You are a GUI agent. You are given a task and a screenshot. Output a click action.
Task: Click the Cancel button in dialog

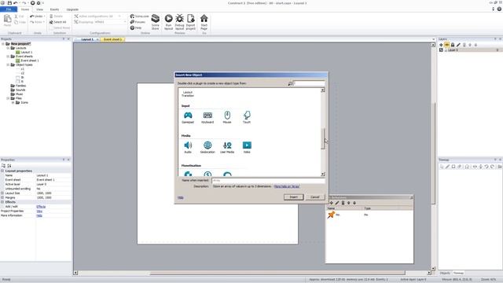coord(314,197)
